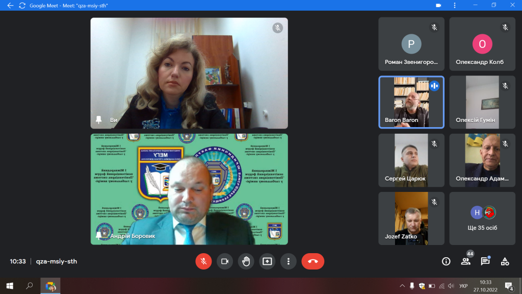Unpin the Андрій Боровик video
This screenshot has width=522, height=294.
click(x=98, y=236)
